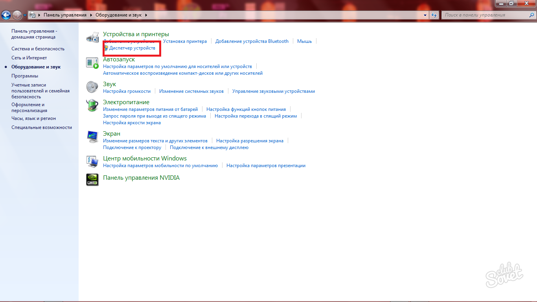537x302 pixels.
Task: Click 'Настройка громкости' link
Action: [127, 91]
